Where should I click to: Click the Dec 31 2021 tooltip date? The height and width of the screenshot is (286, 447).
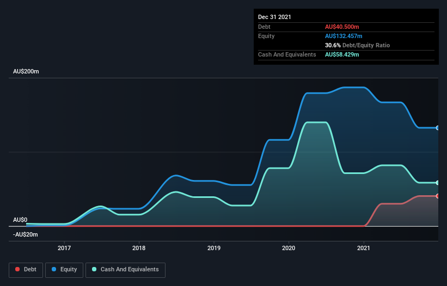click(x=274, y=17)
